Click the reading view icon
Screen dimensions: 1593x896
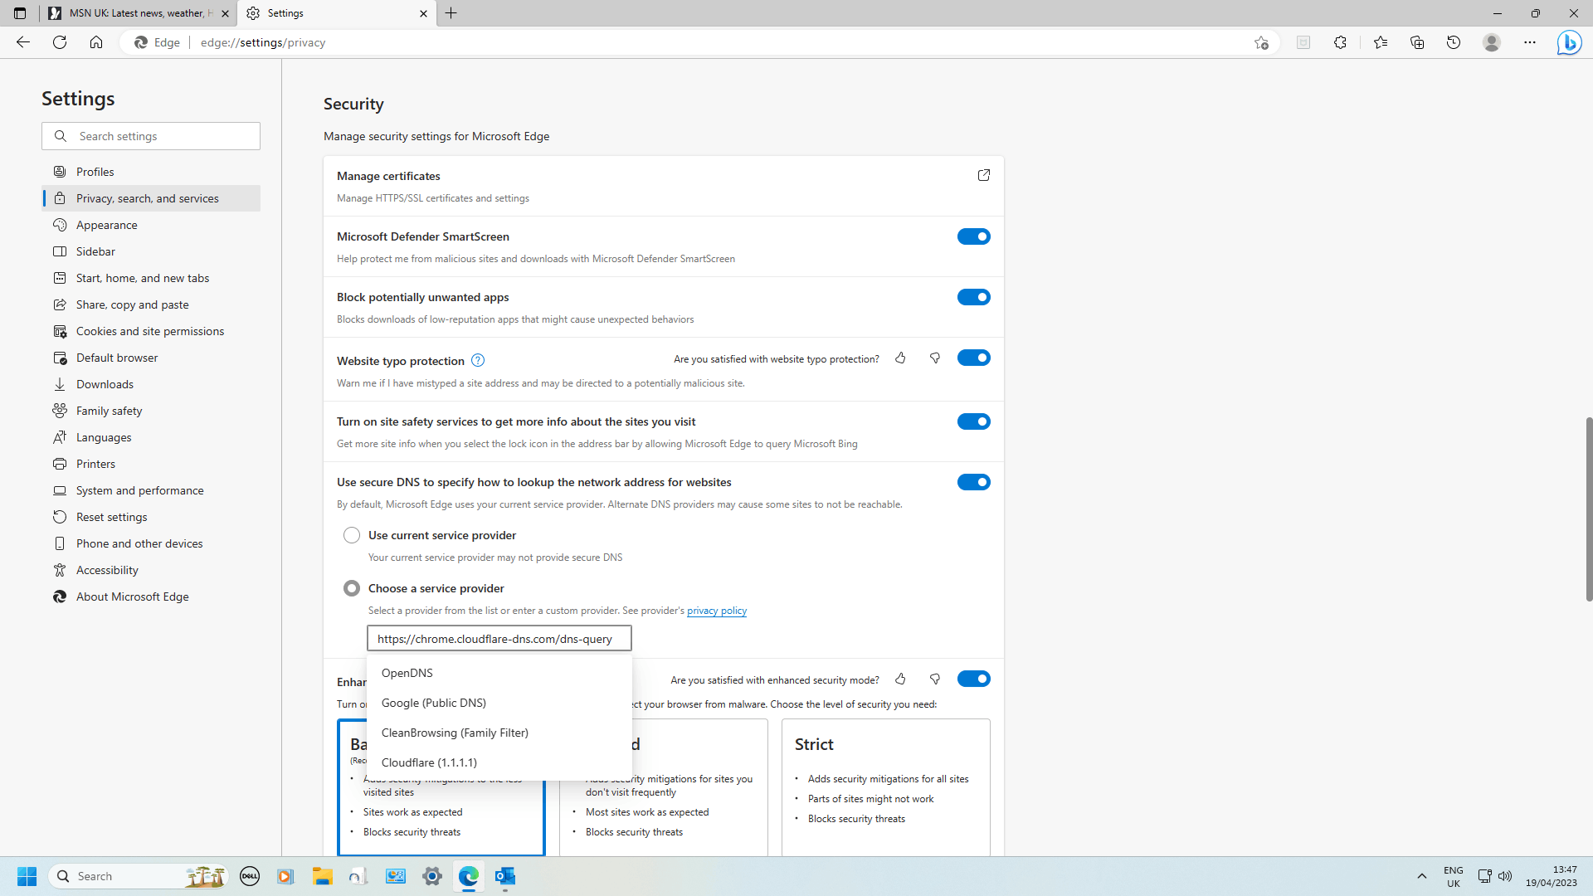pyautogui.click(x=1303, y=41)
